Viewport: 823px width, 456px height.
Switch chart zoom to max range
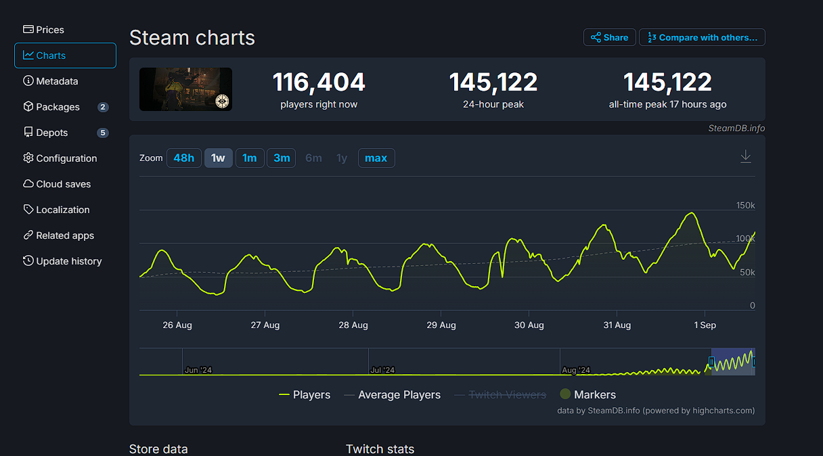click(x=376, y=158)
